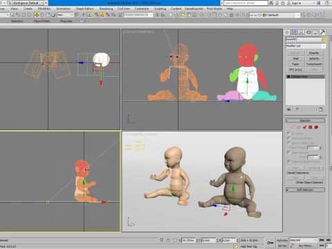
Task: Activate the Select and Move tool
Action: 37,15
